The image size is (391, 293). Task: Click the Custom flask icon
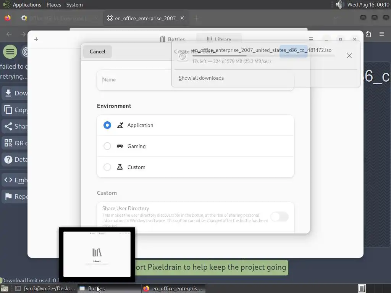[120, 167]
